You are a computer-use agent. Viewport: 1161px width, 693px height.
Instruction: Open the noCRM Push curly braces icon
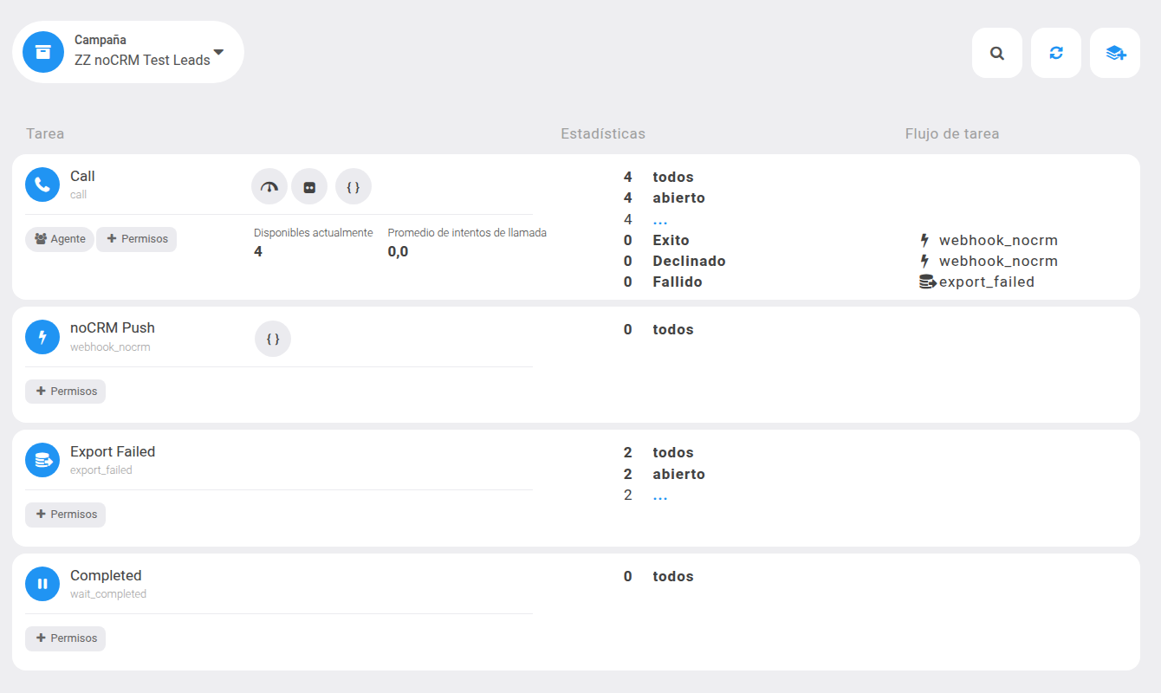273,339
